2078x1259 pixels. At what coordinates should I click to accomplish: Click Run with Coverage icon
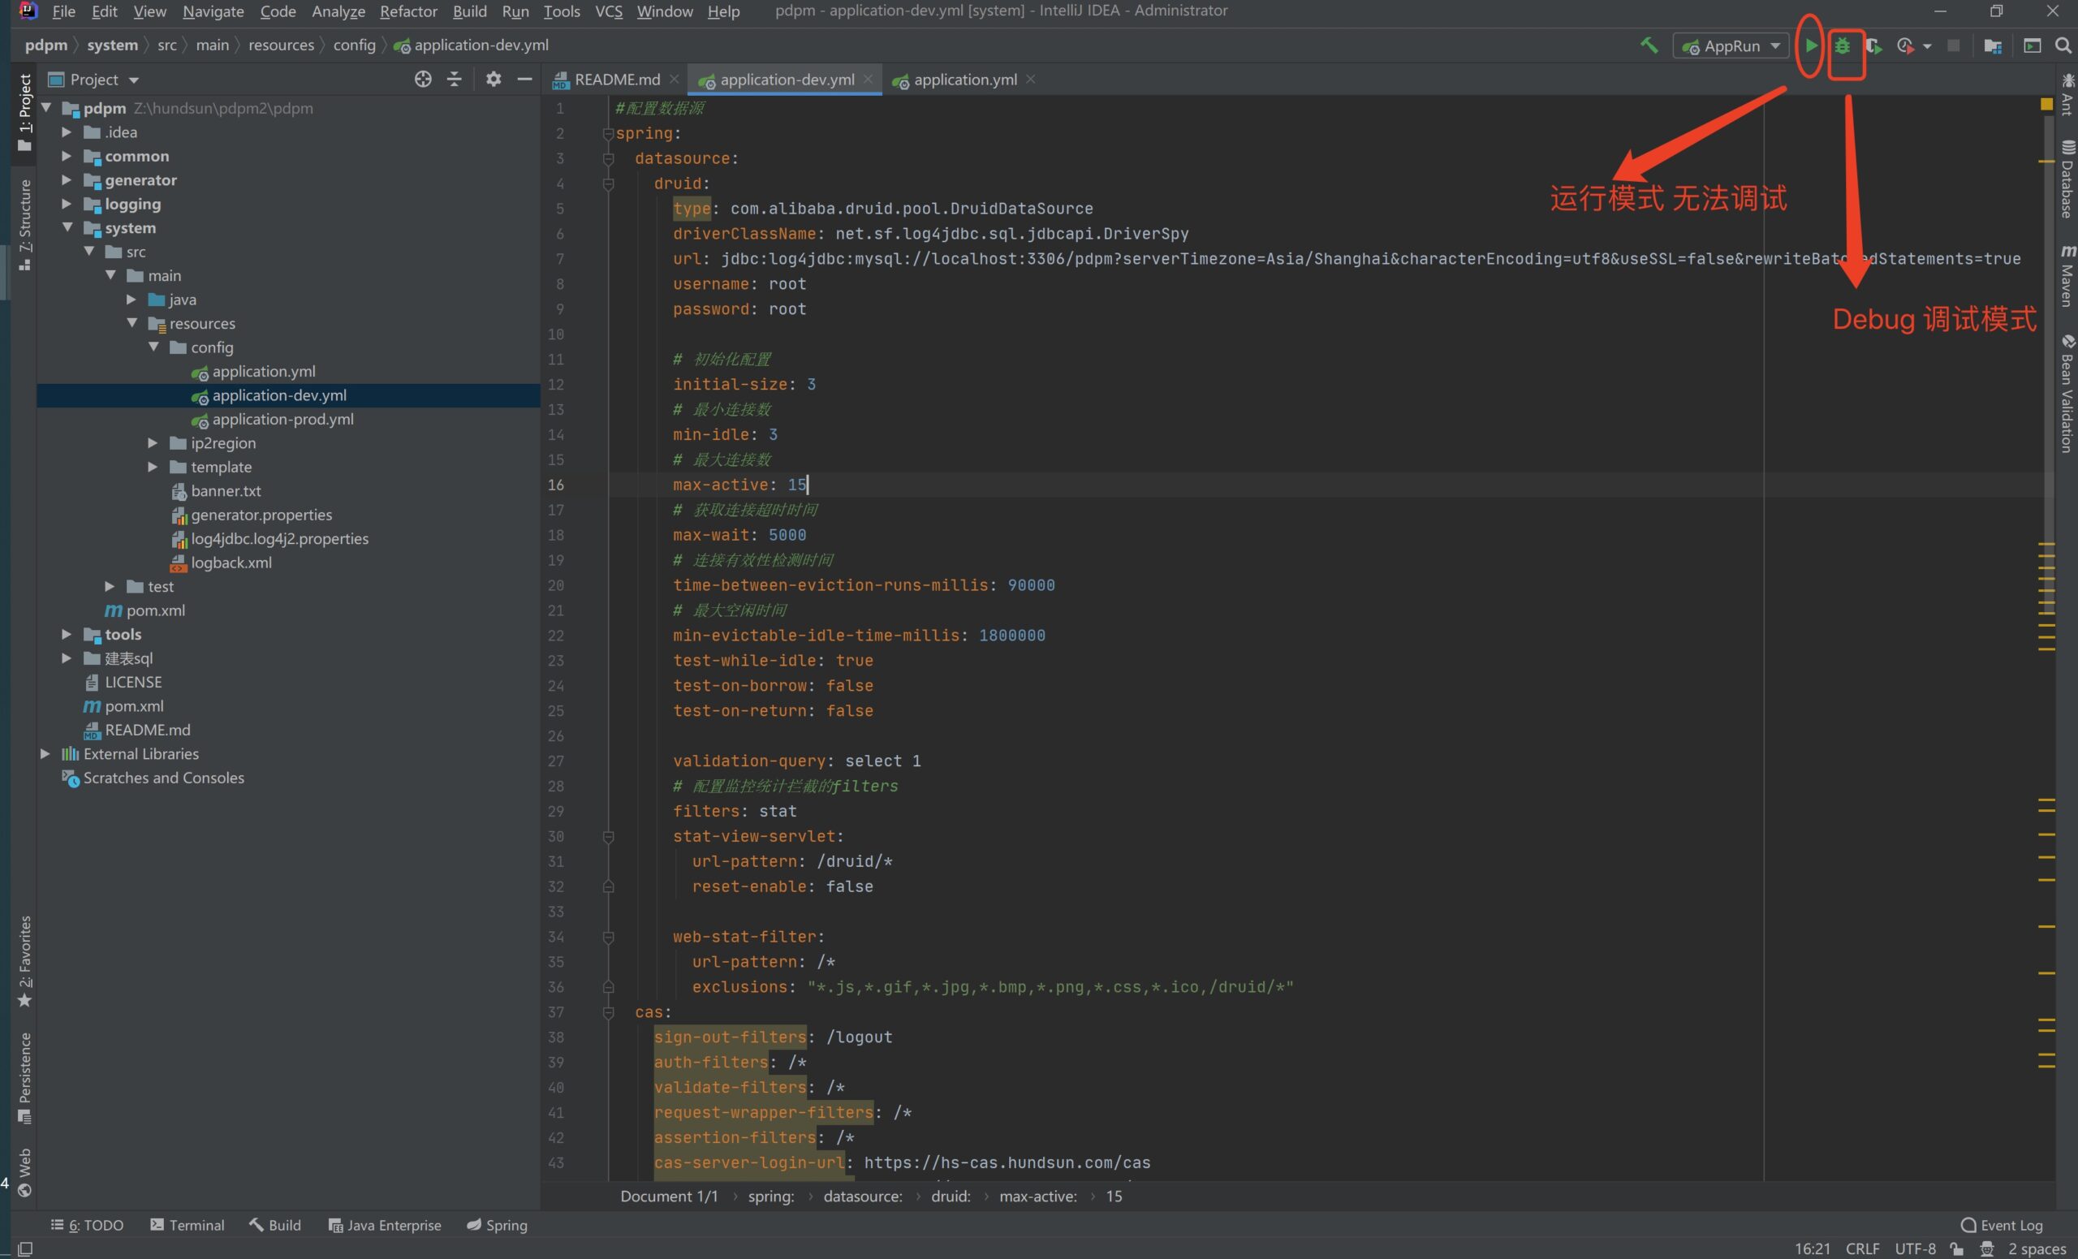coord(1874,45)
